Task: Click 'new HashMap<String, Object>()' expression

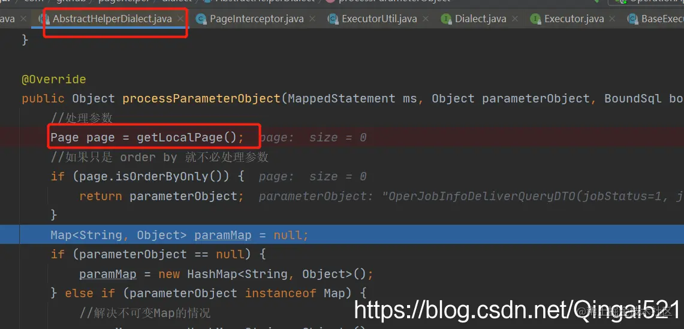Action: (262, 274)
